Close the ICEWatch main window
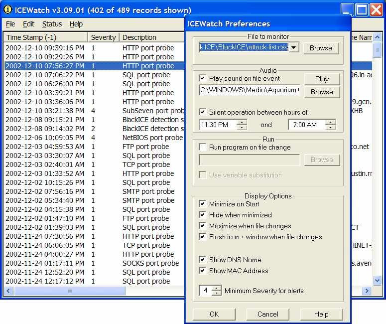386x324 pixels. coord(377,10)
